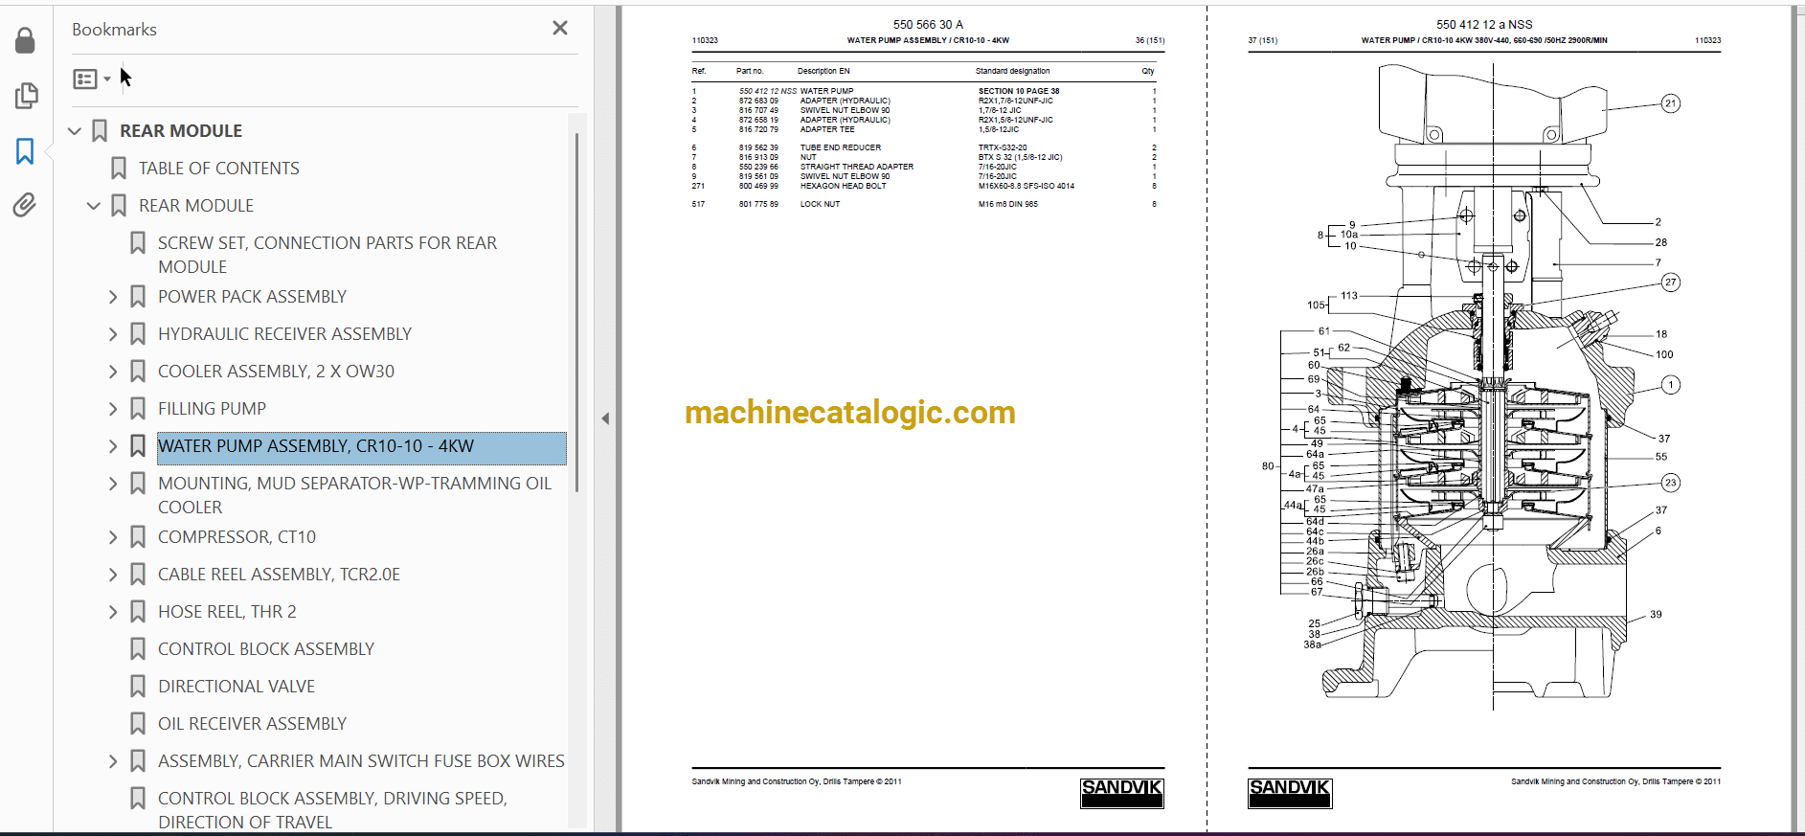Expand FILLING PUMP bookmark
1805x836 pixels.
tap(113, 409)
